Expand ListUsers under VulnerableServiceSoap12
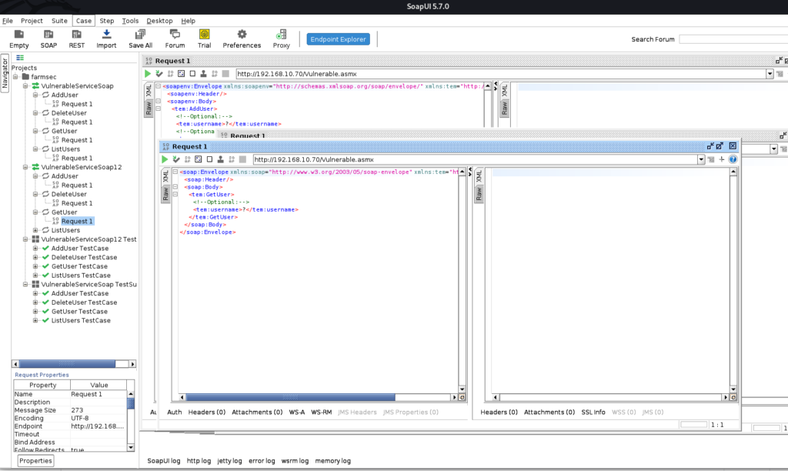Screen dimensions: 788x471 (35, 230)
